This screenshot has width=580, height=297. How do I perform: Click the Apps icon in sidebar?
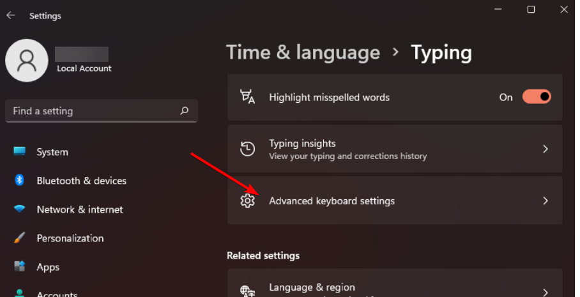tap(20, 267)
